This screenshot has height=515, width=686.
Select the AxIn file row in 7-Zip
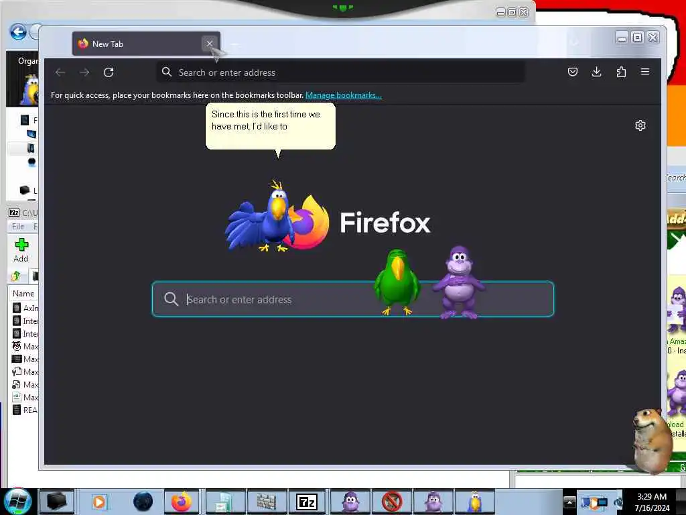[25, 308]
